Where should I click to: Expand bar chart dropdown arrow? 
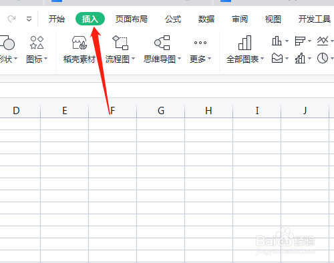pos(309,41)
